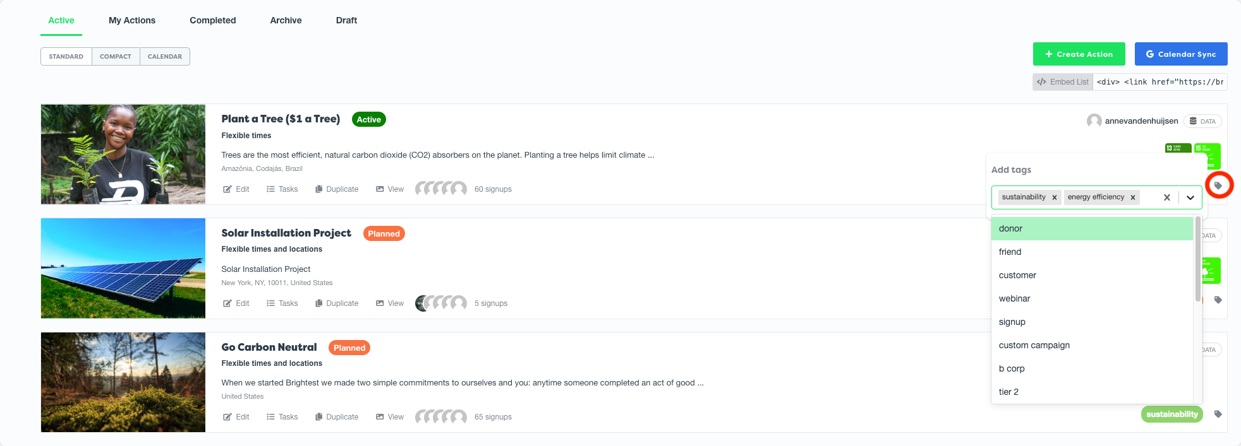
Task: Click the tag icon on Plant a Tree
Action: pos(1218,185)
